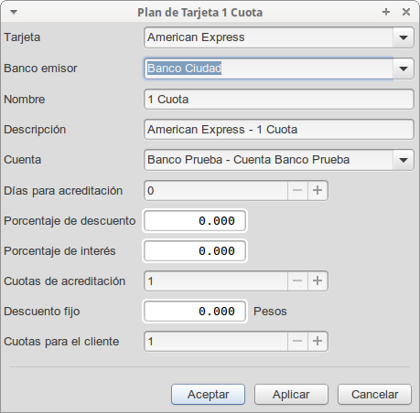
Task: Click the Porcentaje de descuento field
Action: (x=195, y=221)
